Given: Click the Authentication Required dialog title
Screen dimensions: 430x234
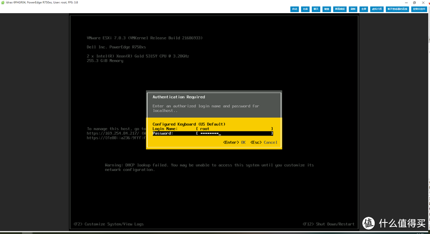Looking at the screenshot, I should [x=179, y=97].
